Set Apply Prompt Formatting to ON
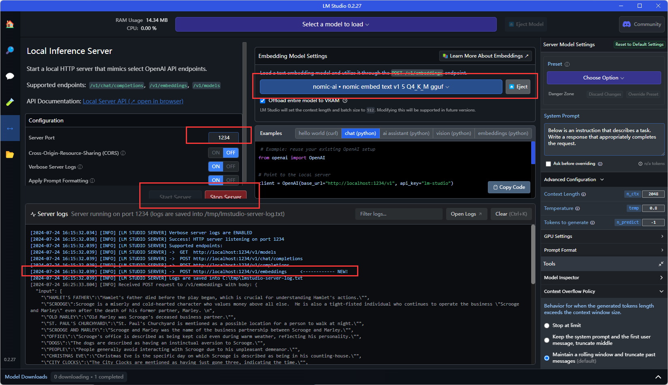668x385 pixels. coord(216,180)
